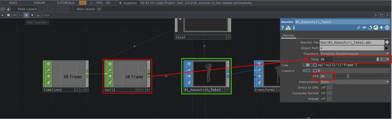Click the square network editor type icon
This screenshot has width=392, height=119.
[9, 15]
